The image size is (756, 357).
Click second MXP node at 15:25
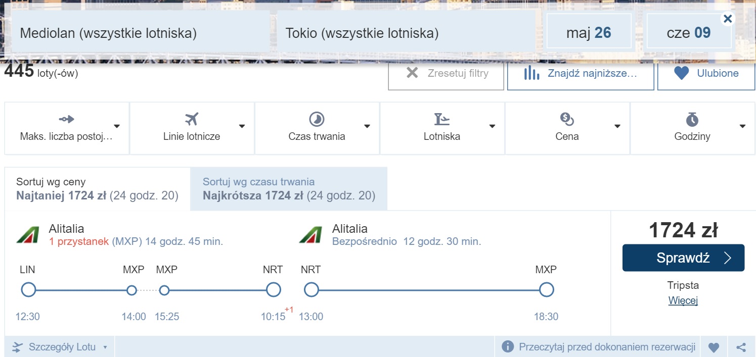click(164, 290)
